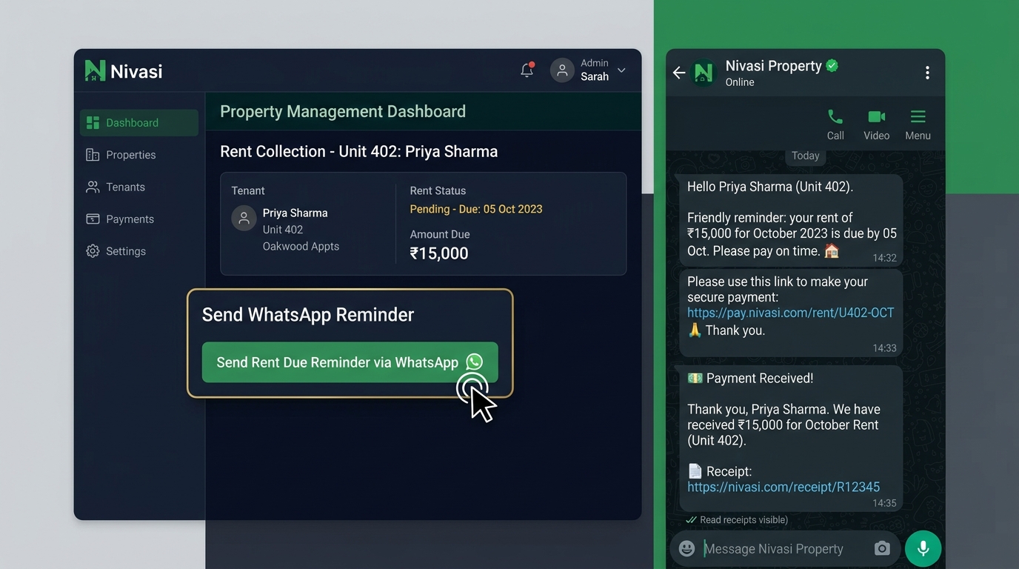Click the Pending - Due: 05 Oct 2023 status
Viewport: 1019px width, 569px height.
476,209
